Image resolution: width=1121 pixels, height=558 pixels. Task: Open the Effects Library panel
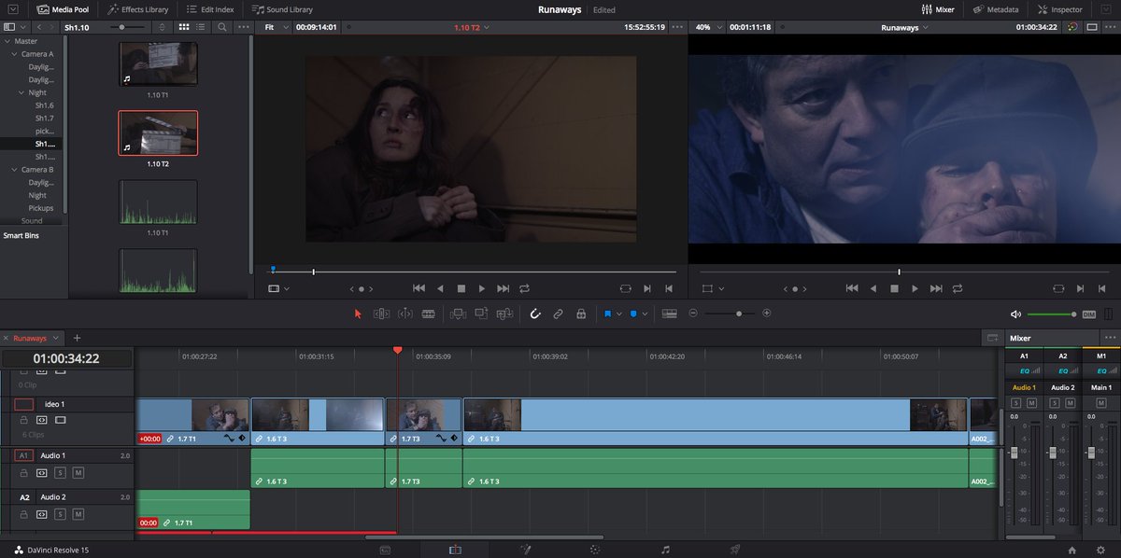point(138,9)
